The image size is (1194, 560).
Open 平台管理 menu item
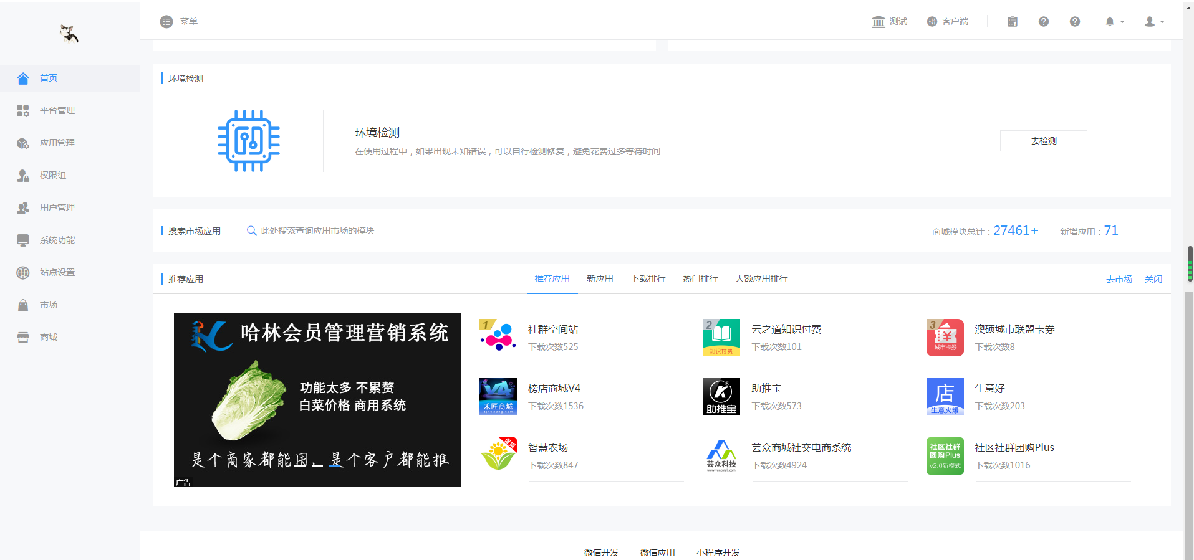coord(70,111)
